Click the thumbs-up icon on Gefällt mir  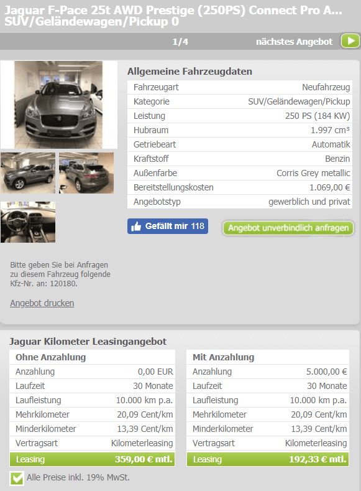[136, 226]
